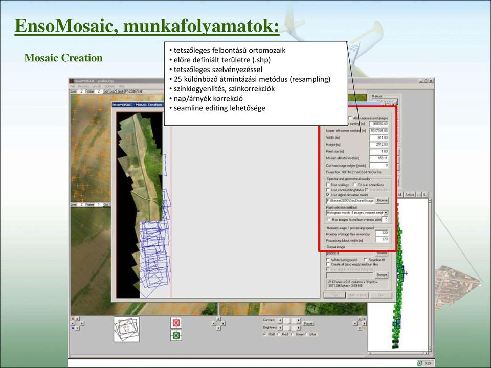Click the overview panel's horizontal scrollbar
Screen dimensions: 491x368
[398, 353]
